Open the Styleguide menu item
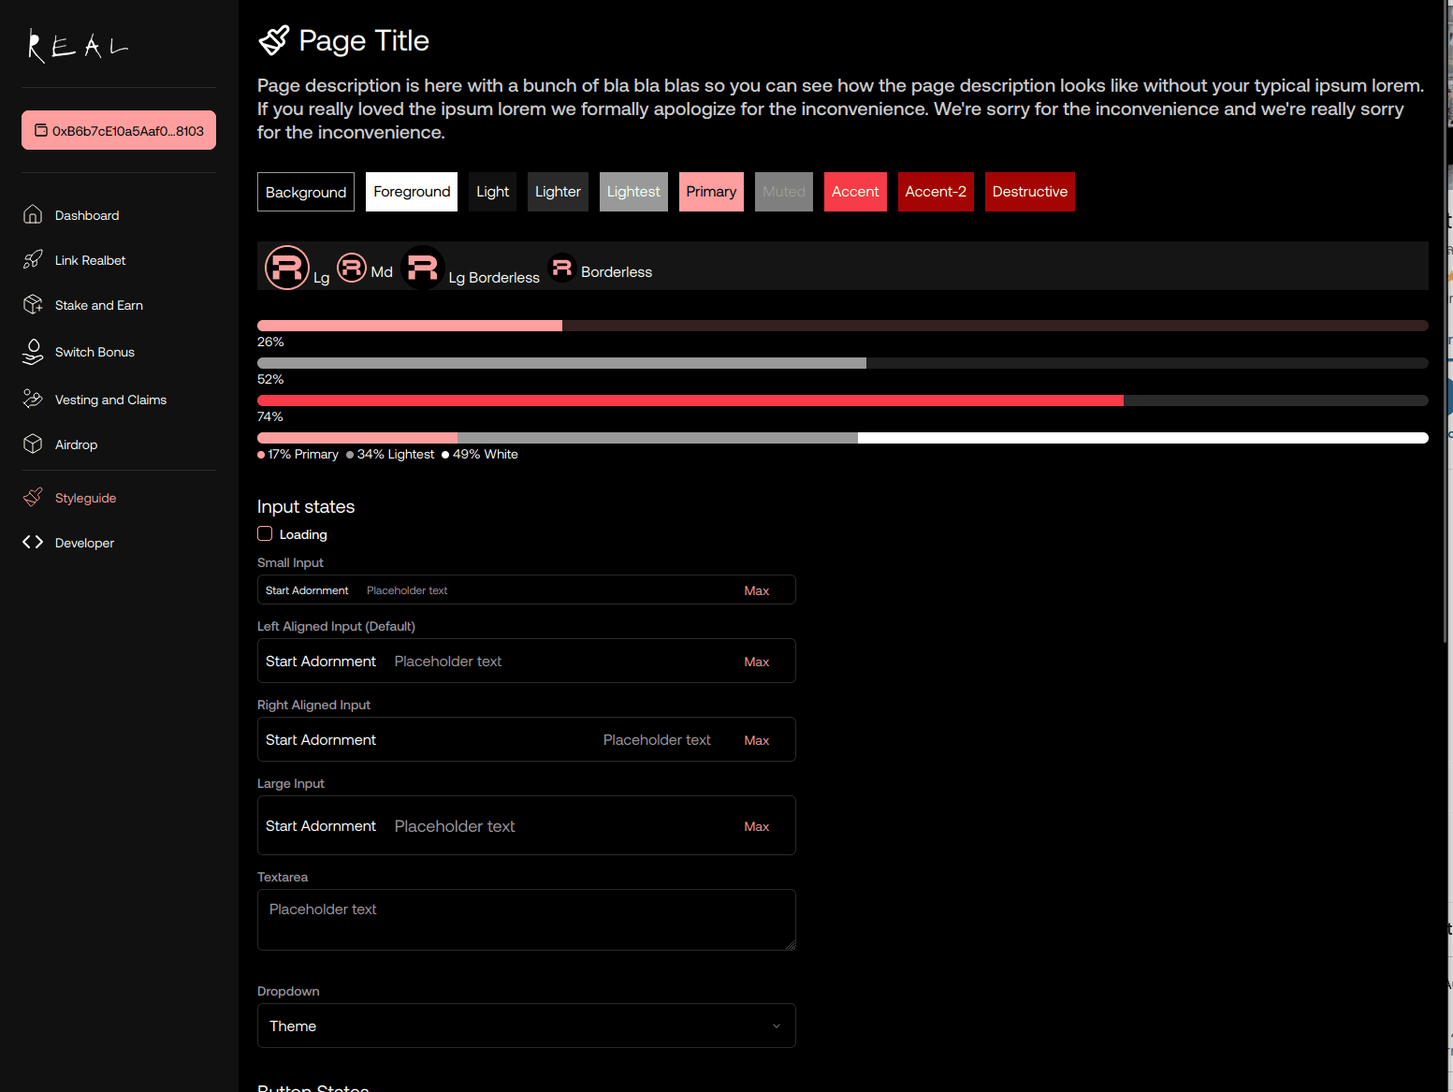 click(85, 498)
